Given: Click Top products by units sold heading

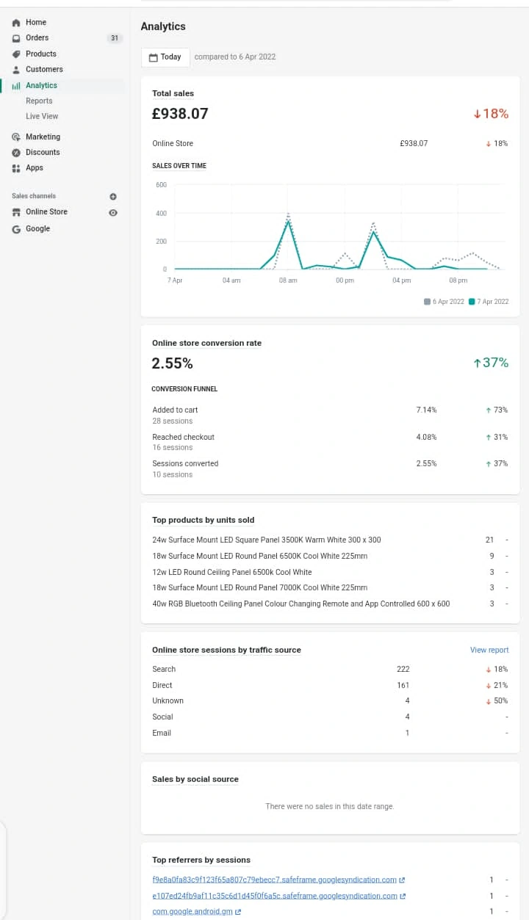Looking at the screenshot, I should [x=203, y=521].
